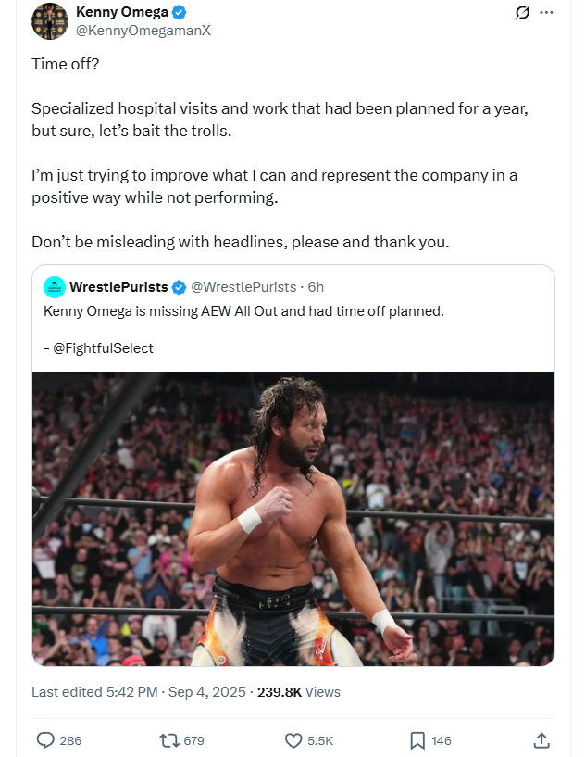The height and width of the screenshot is (757, 585).
Task: Open Kenny Omega's profile avatar
Action: tap(50, 21)
